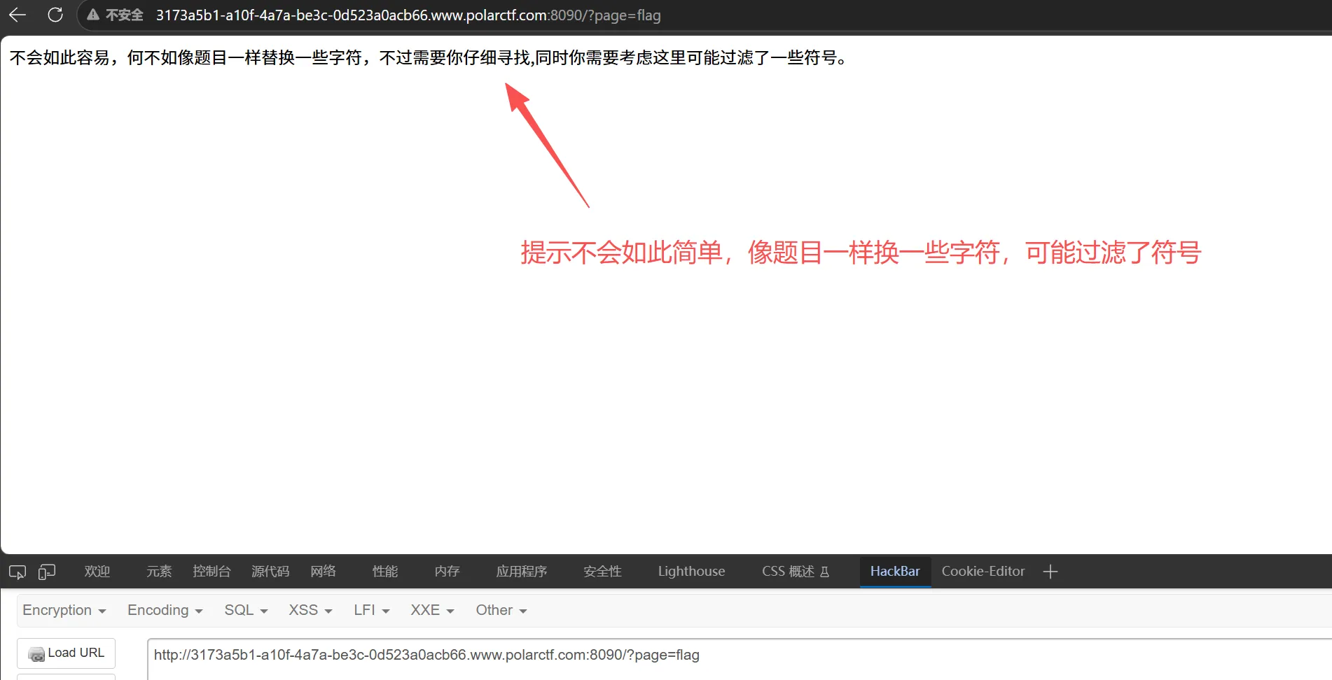Expand the Encryption dropdown in HackBar
Screen dimensions: 1332x680
(64, 610)
